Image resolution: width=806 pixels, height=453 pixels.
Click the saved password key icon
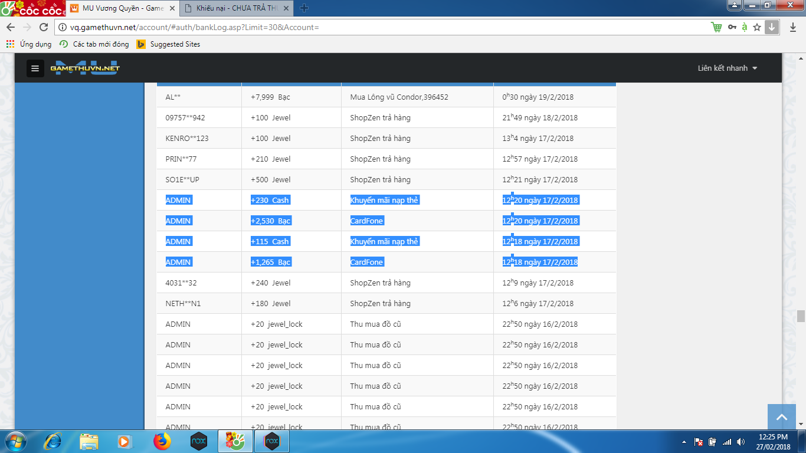point(732,27)
